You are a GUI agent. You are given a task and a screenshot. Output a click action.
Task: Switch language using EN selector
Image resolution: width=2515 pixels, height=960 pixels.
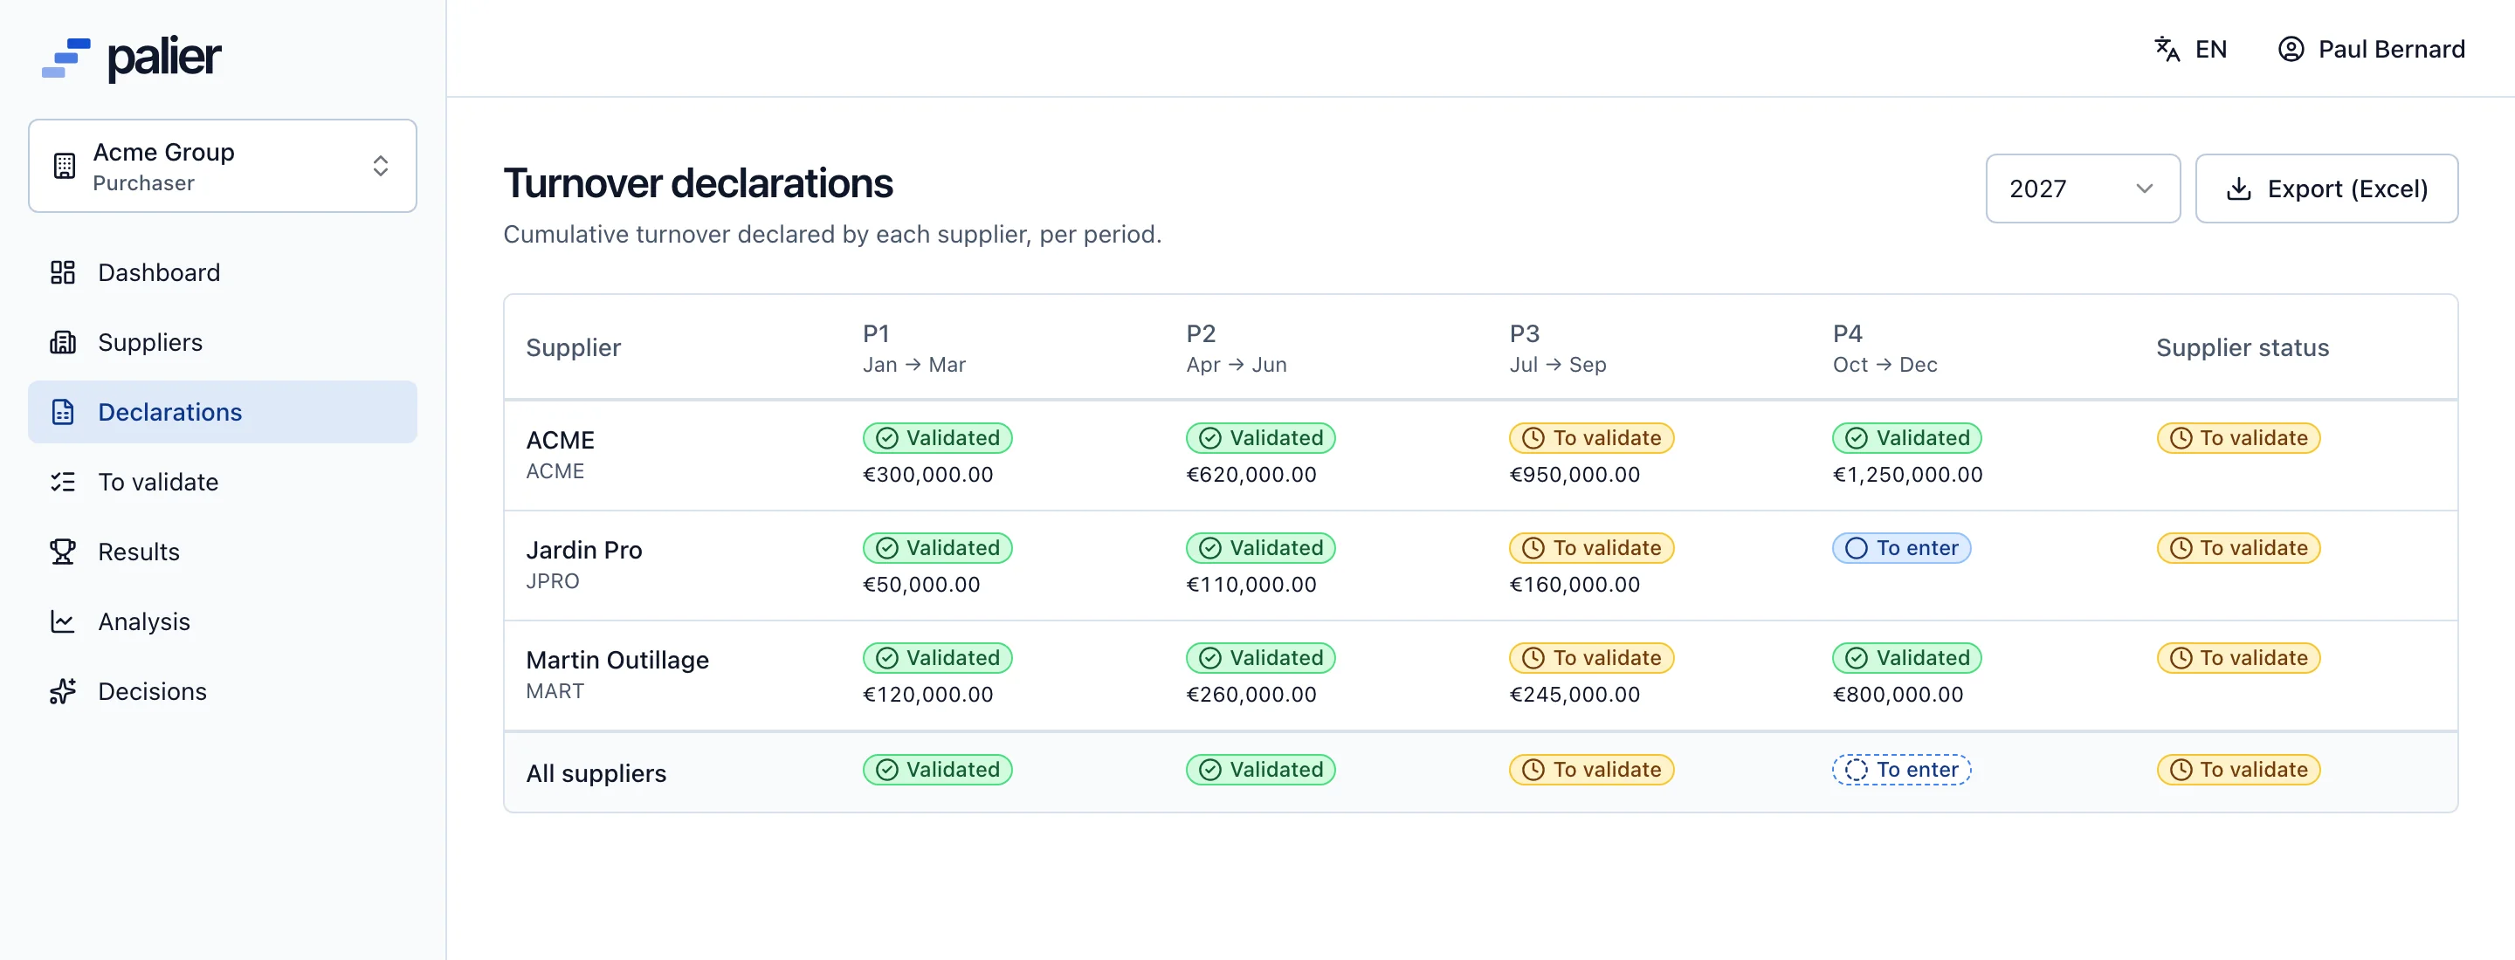[2190, 49]
